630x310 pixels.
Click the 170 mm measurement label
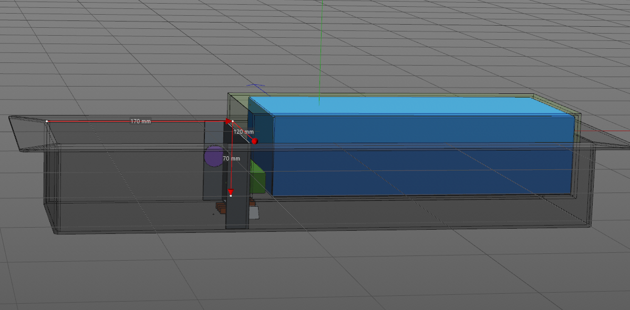click(x=140, y=121)
